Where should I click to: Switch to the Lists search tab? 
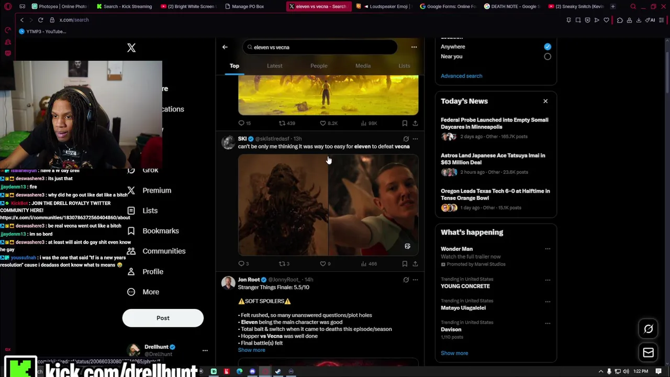click(404, 66)
